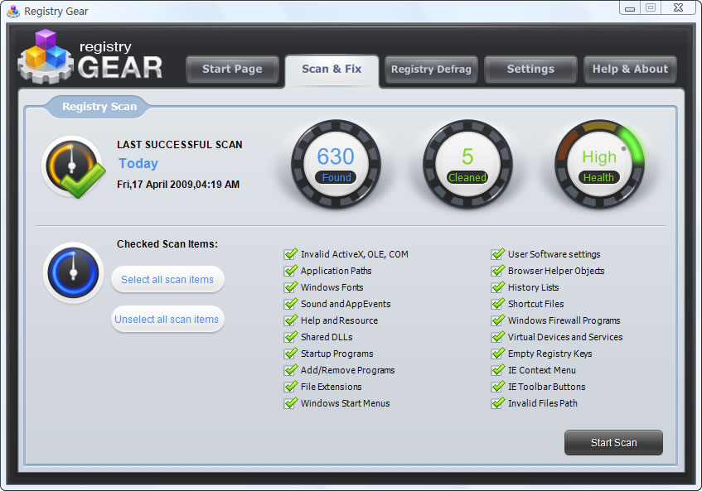The image size is (702, 491).
Task: Click the High Health gauge
Action: click(599, 164)
